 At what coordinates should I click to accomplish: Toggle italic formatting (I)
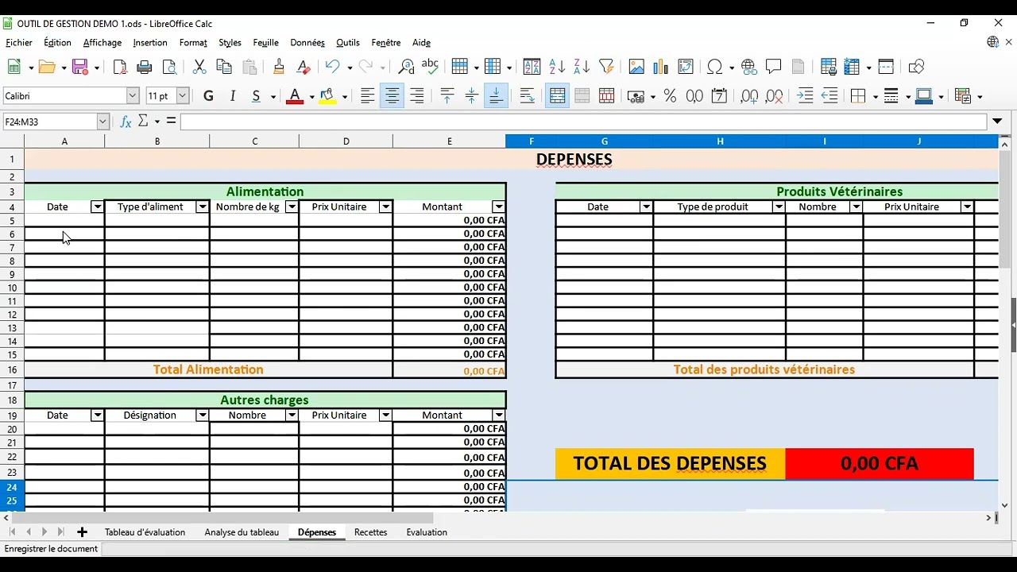[233, 96]
